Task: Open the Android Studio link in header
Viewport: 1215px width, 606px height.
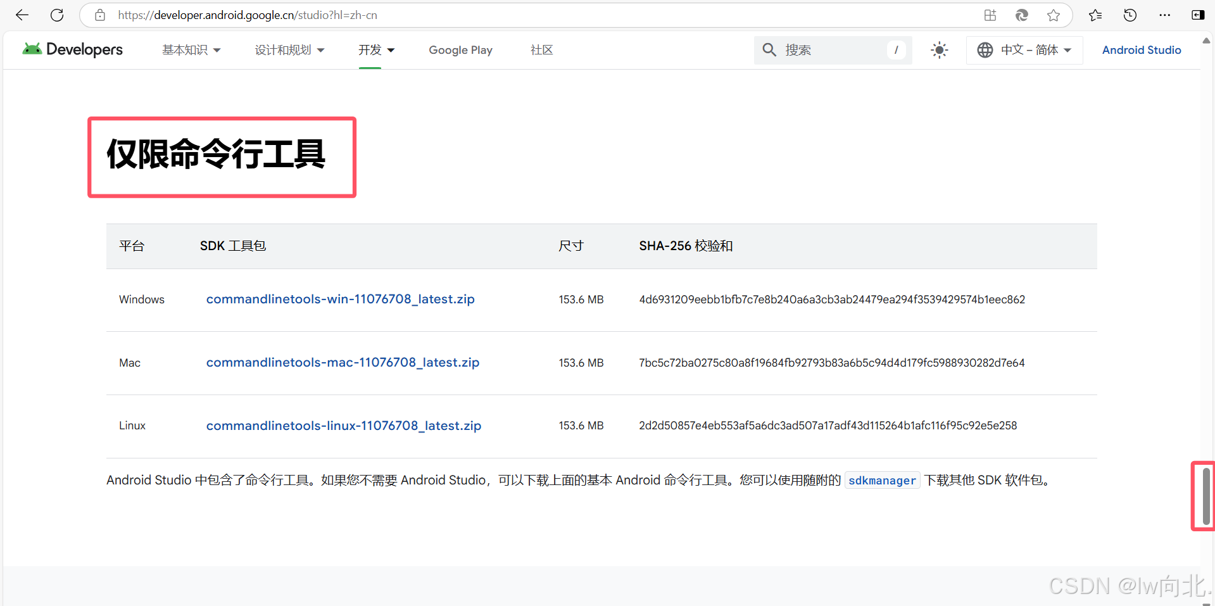Action: [x=1142, y=50]
